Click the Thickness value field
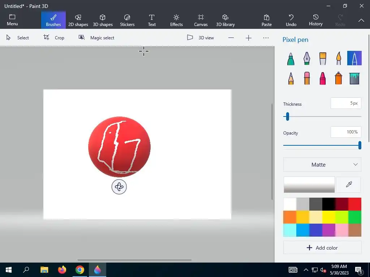The image size is (370, 277). click(346, 103)
